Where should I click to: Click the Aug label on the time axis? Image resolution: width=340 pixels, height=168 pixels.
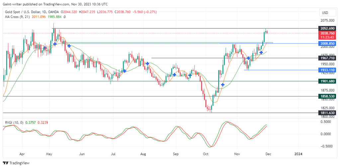coord(143,154)
